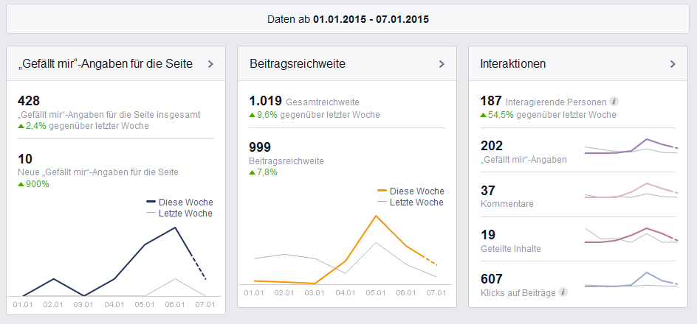The width and height of the screenshot is (697, 324).
Task: Click info icon beside Interagierende Personen
Action: tap(614, 102)
